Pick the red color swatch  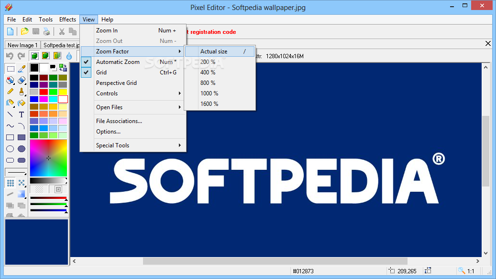tap(44, 92)
